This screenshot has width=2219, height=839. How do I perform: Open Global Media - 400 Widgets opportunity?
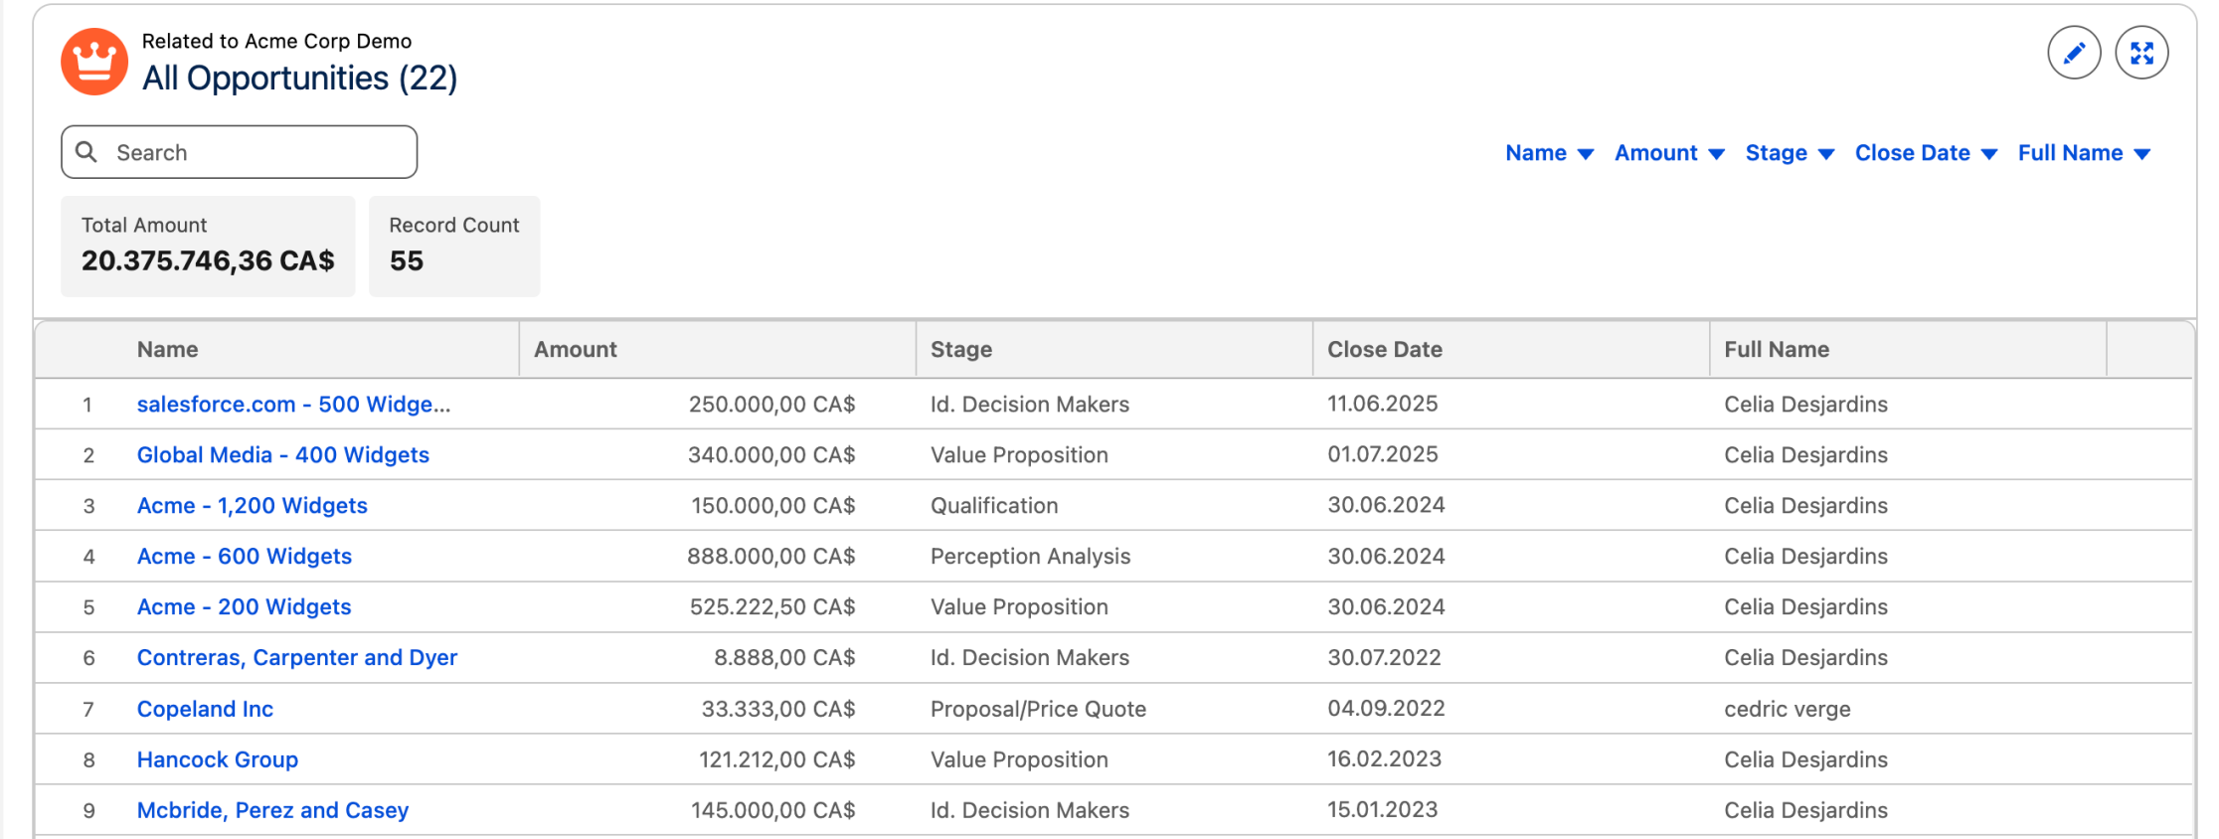pos(283,455)
